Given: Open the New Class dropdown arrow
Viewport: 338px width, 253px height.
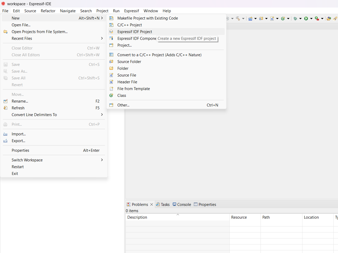Looking at the screenshot, I should [x=288, y=18].
